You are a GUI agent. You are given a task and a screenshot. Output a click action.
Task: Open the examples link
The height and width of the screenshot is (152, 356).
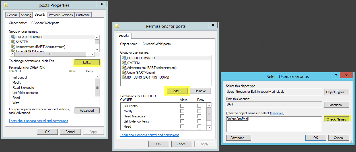(x=277, y=113)
